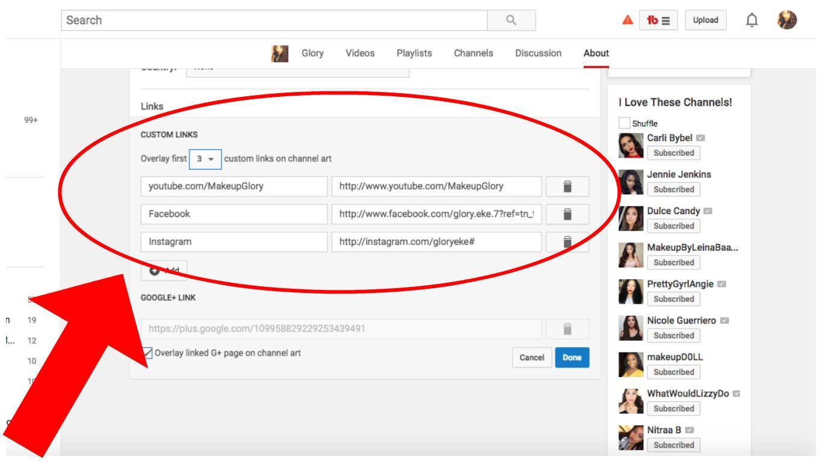Viewport: 822px width, 462px height.
Task: Switch to the Playlists tab
Action: pyautogui.click(x=414, y=54)
